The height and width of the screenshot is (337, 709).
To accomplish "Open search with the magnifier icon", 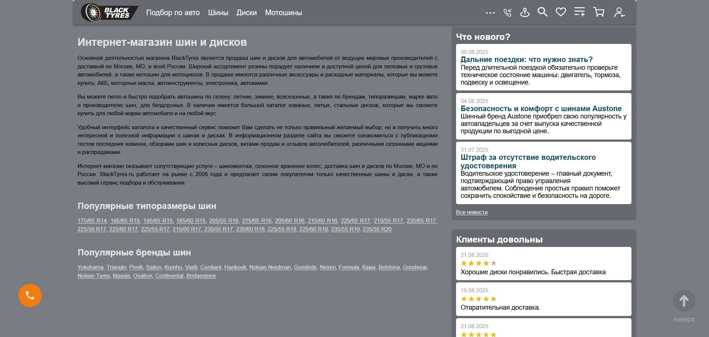I will coord(542,12).
